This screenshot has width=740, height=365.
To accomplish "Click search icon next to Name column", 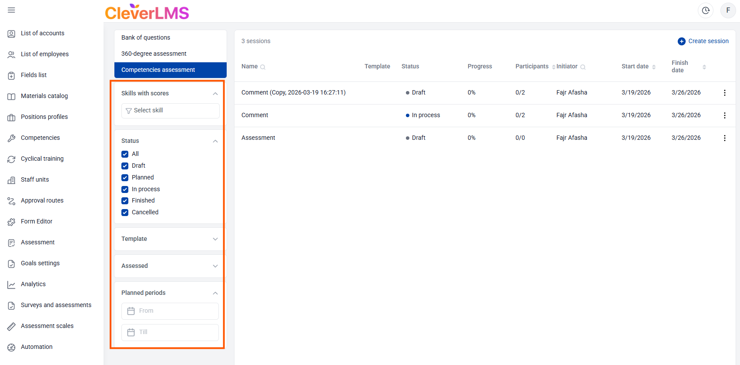I will 263,67.
